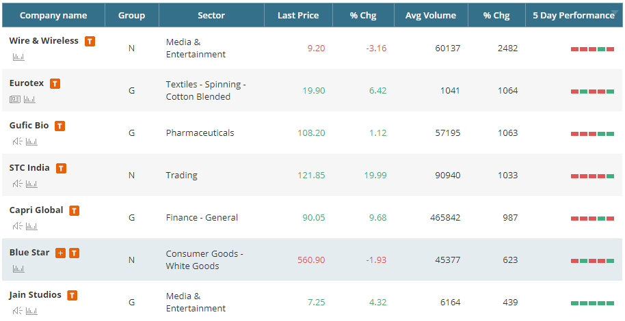Open the news icon under Eurotex
The width and height of the screenshot is (625, 321).
(15, 100)
